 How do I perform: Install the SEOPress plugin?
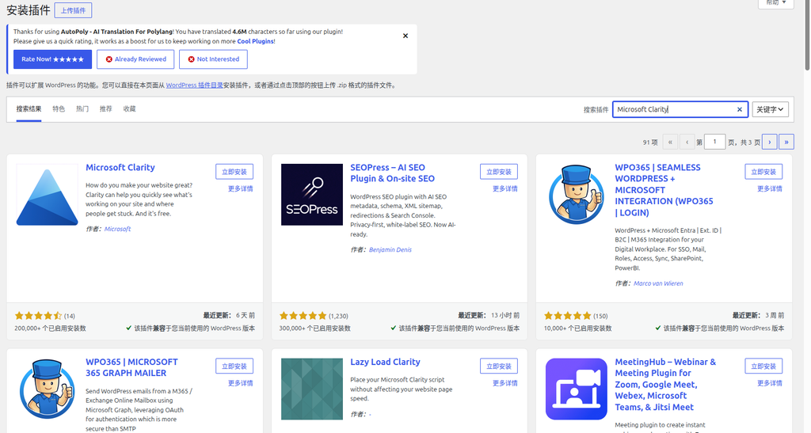coord(499,172)
